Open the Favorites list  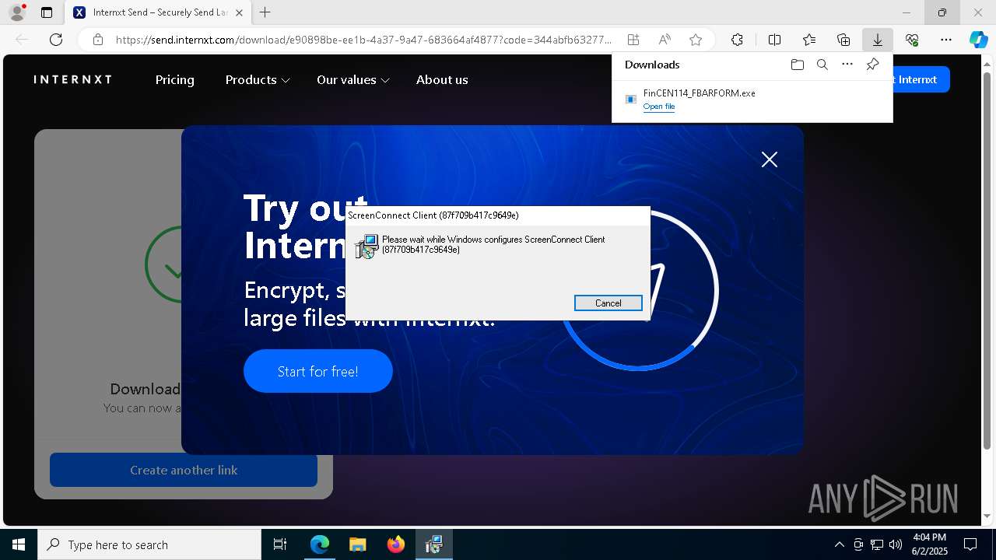click(x=809, y=40)
